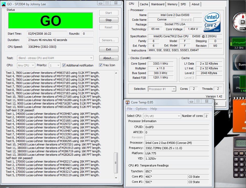
Task: Click the Sensors... button
Action: [x=109, y=40]
